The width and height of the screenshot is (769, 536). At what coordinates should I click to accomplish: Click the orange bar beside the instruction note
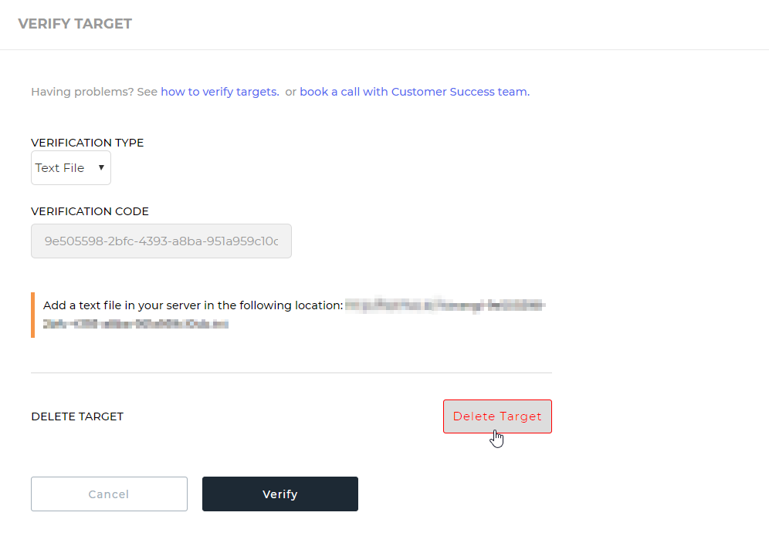33,315
